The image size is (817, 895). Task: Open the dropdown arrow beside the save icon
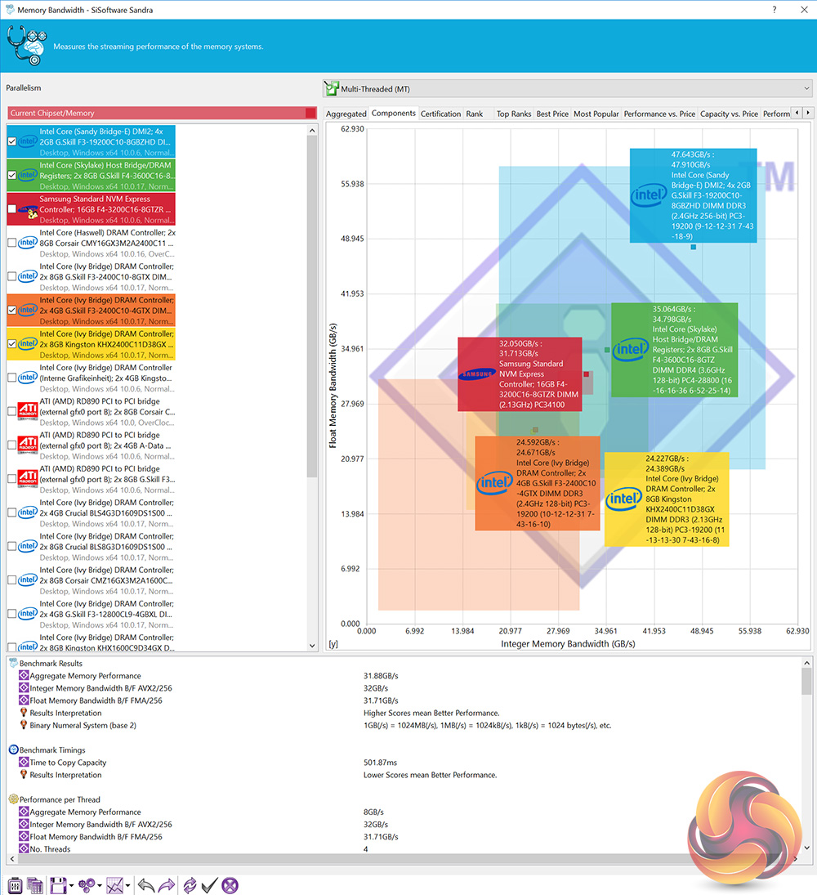coord(71,886)
